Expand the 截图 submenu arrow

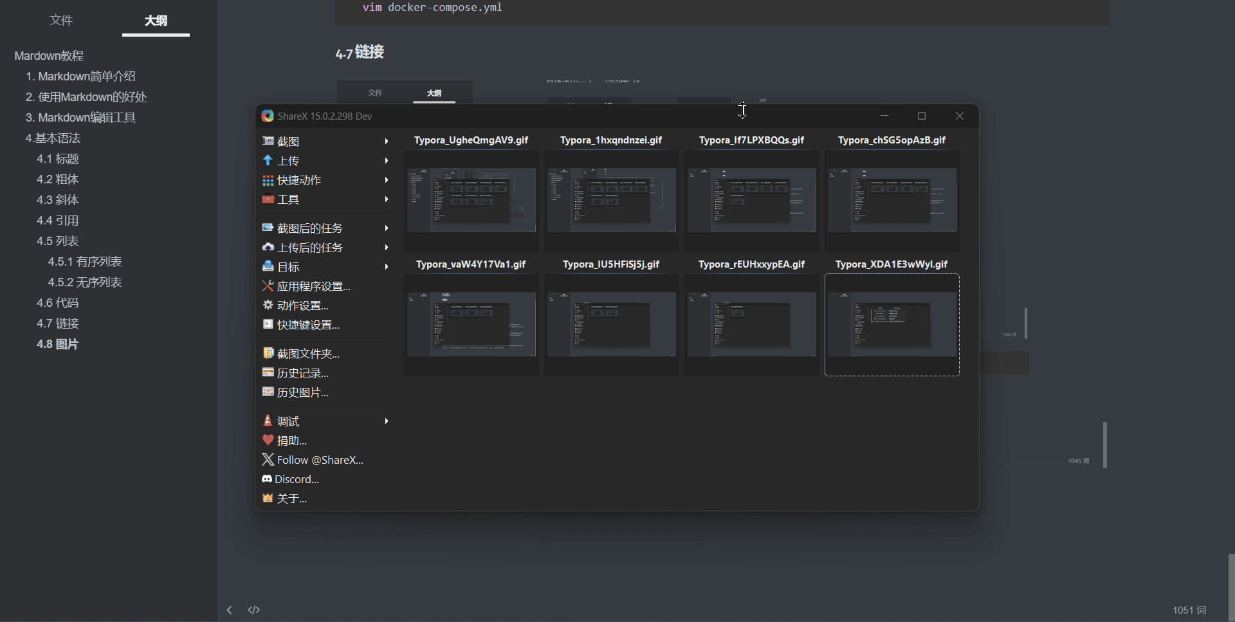[x=387, y=141]
